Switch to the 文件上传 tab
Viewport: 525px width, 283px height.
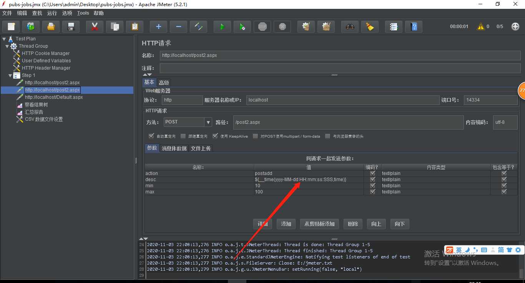(x=201, y=148)
